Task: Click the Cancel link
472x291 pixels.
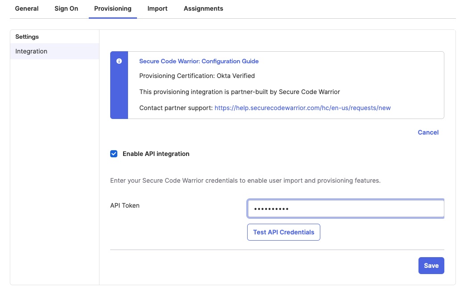Action: tap(428, 132)
